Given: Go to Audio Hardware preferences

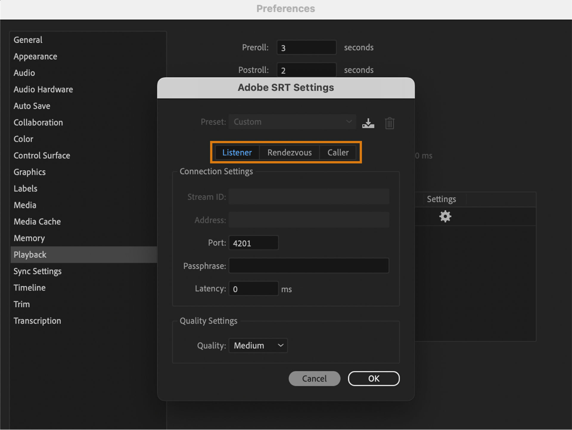Looking at the screenshot, I should (x=43, y=89).
